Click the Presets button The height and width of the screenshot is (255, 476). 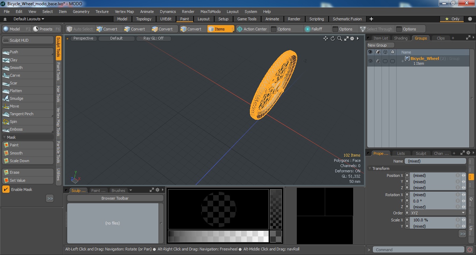tap(47, 29)
